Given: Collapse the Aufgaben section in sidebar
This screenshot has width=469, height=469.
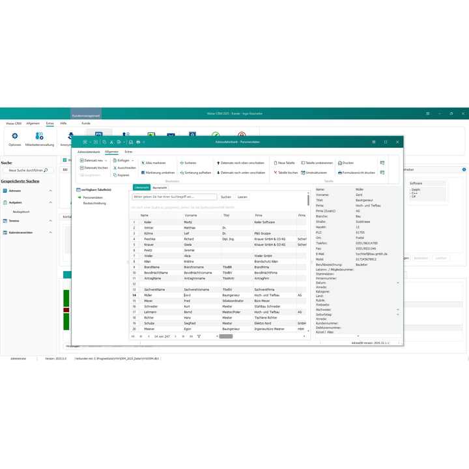Looking at the screenshot, I should 51,203.
